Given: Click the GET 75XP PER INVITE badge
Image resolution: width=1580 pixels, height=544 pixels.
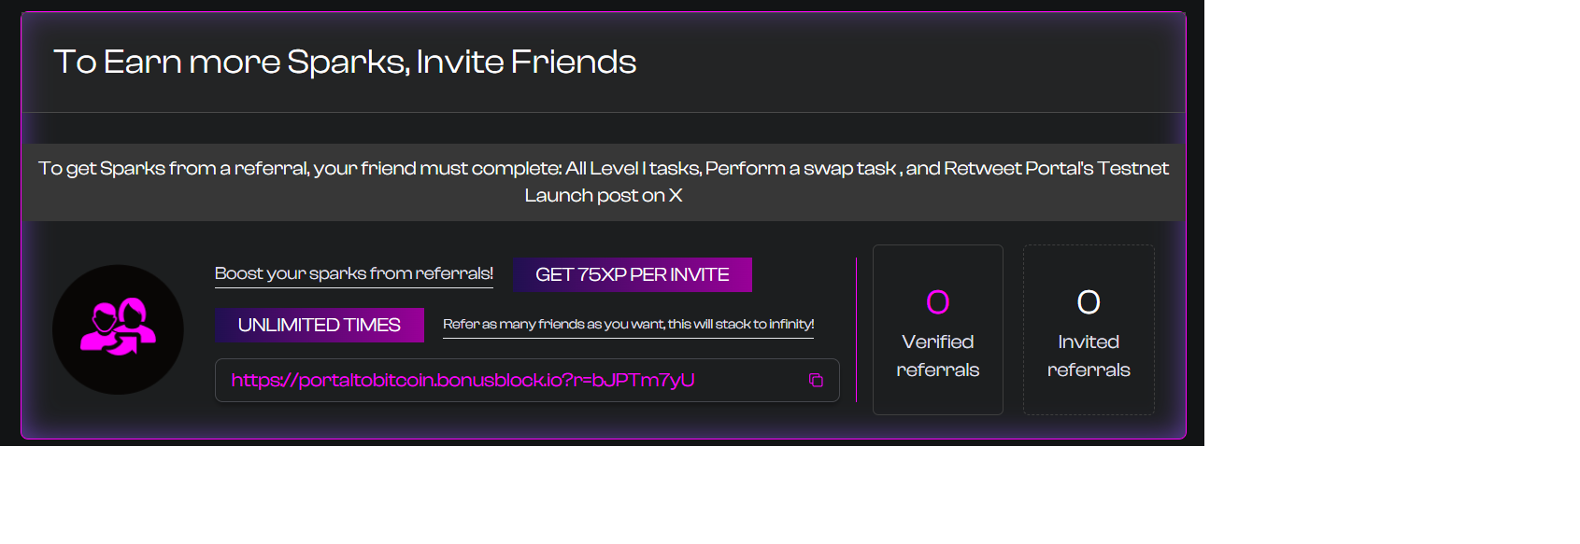Looking at the screenshot, I should pos(633,274).
